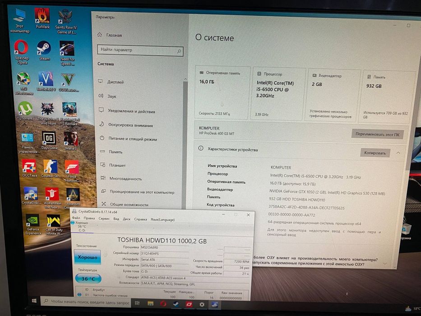Viewport: 421px width, 316px height.
Task: Open the Справка menu in CrystalDiskInfo
Action: (x=140, y=219)
